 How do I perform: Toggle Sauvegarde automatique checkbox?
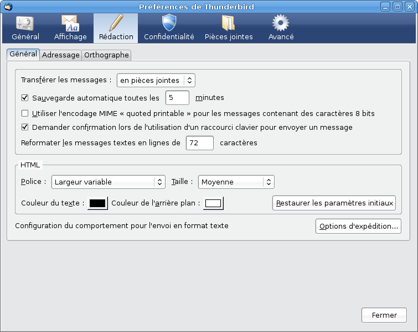coord(25,98)
